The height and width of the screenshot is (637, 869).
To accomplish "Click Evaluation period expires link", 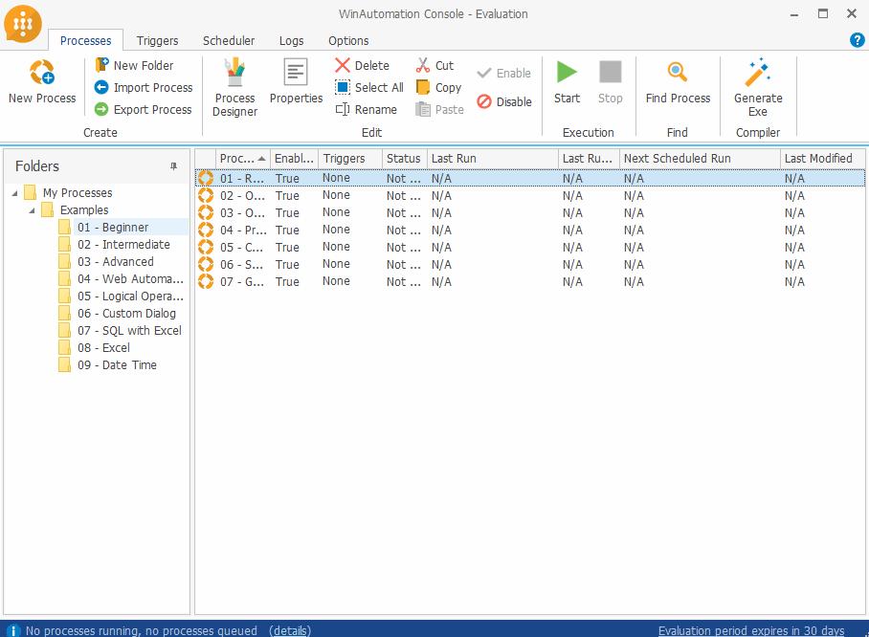I will 751,630.
